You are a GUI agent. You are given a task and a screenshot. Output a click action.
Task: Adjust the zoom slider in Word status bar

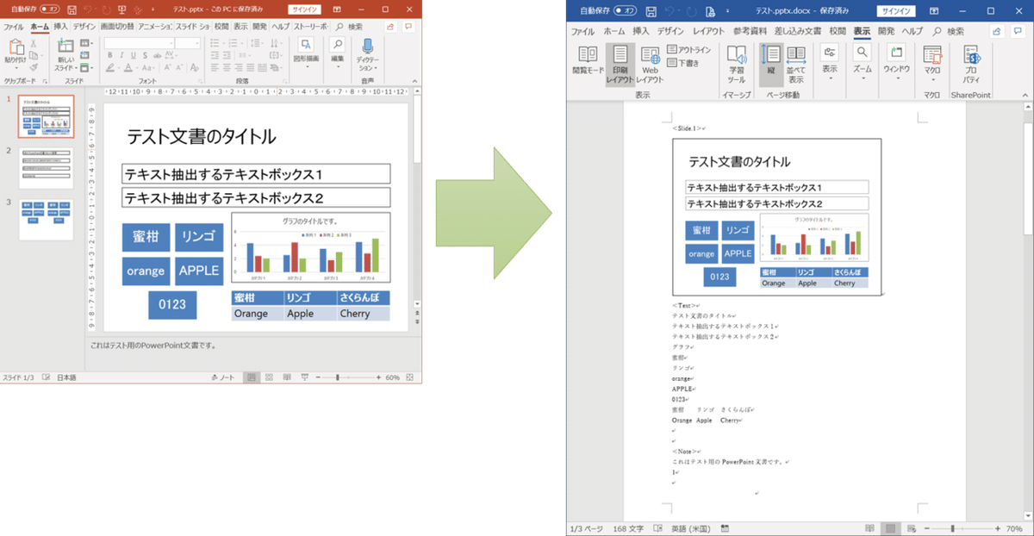coord(952,527)
